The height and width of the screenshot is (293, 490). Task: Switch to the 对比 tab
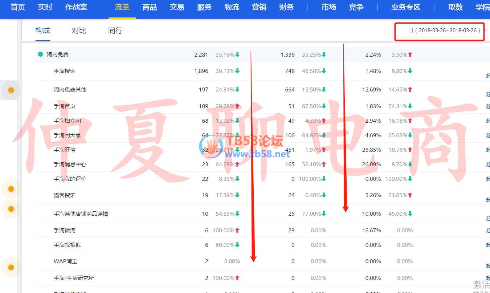point(79,30)
